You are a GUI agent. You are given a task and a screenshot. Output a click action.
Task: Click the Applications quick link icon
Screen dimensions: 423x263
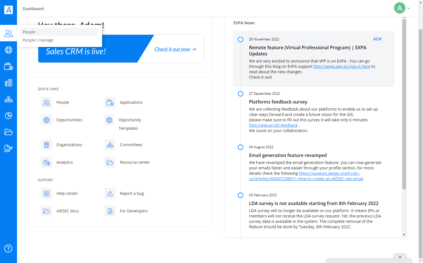(x=110, y=102)
